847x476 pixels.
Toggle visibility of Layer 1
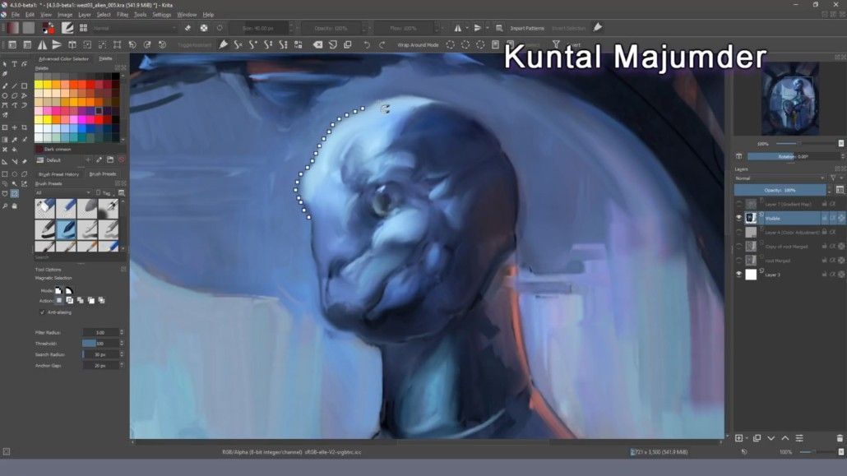tap(739, 275)
